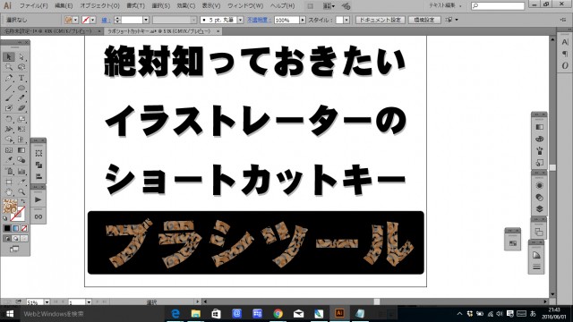The image size is (573, 322).
Task: Open the ファイル(F) menu
Action: click(x=33, y=6)
